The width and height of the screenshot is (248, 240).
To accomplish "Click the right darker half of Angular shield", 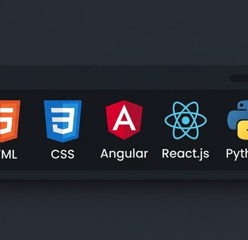I will [x=133, y=120].
